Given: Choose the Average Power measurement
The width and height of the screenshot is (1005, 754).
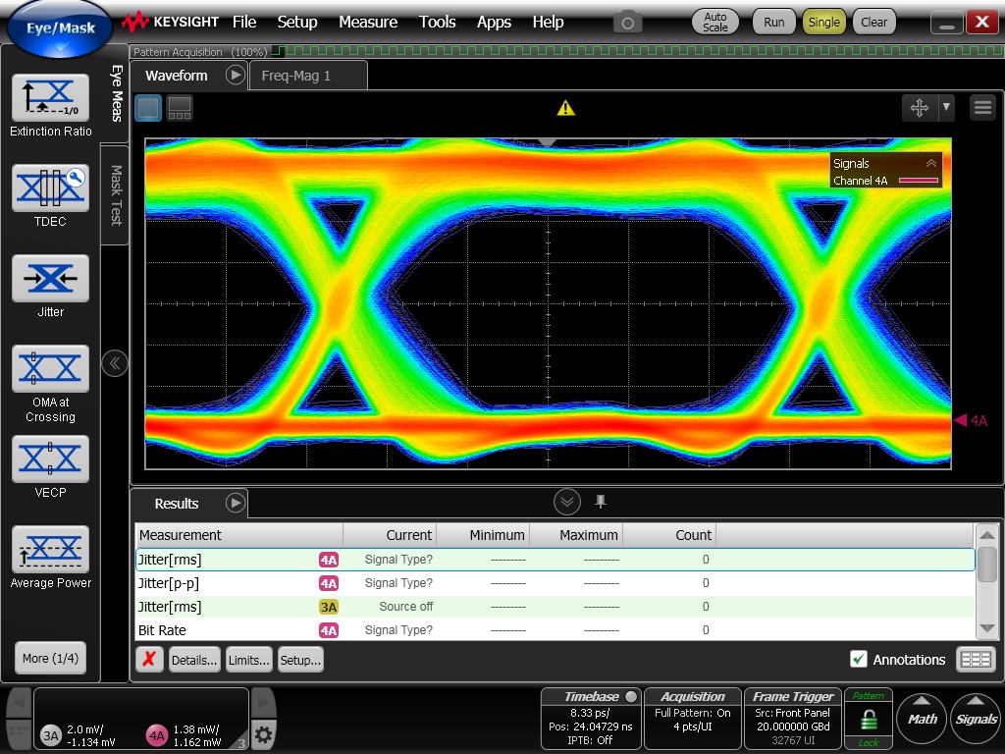Looking at the screenshot, I should pos(50,550).
